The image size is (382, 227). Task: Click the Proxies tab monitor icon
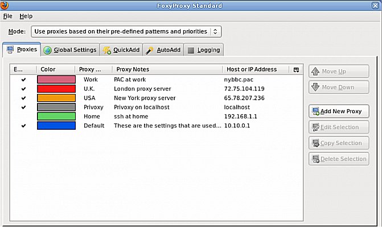click(10, 49)
